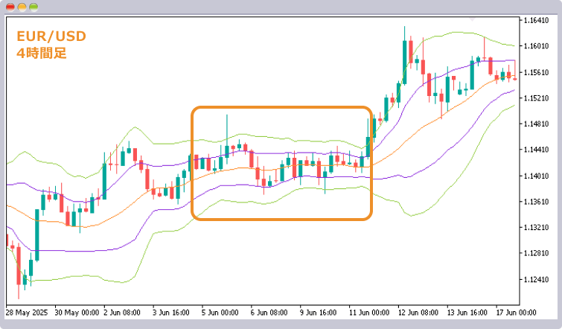Select the 2 Jun 08:00 time label

point(123,312)
